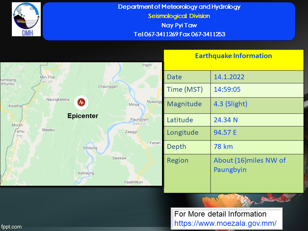Click 'Ingon' label on map
Screen dimensions: 308x231
(x=147, y=65)
